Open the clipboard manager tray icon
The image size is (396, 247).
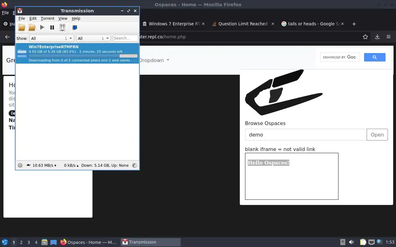(363, 242)
